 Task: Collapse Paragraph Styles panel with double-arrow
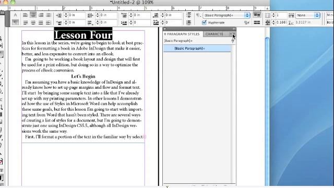coord(234,29)
